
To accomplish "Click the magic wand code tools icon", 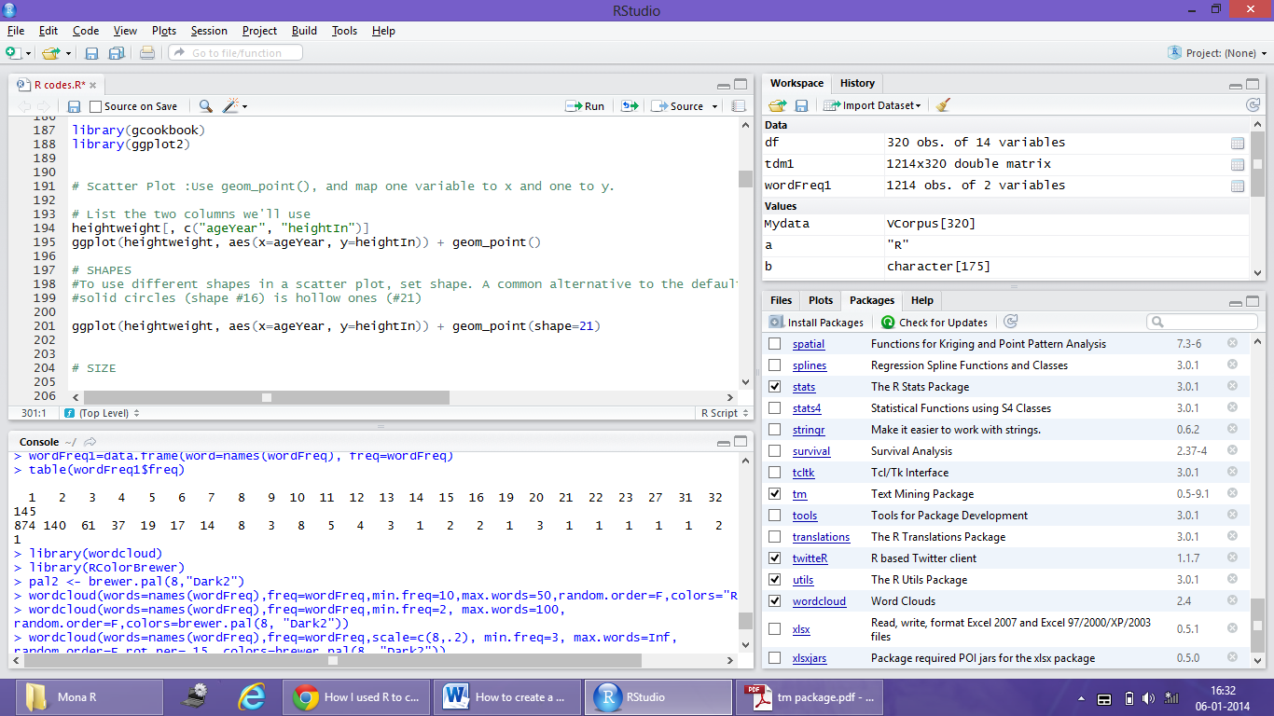I will 231,105.
